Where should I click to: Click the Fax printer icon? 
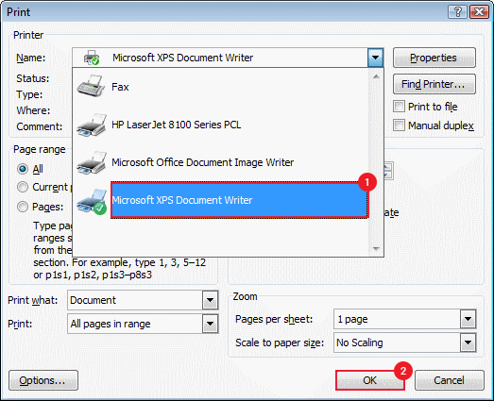[91, 86]
